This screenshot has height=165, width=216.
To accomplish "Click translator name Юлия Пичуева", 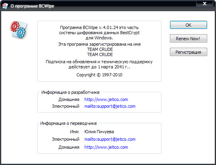I will tap(99, 132).
